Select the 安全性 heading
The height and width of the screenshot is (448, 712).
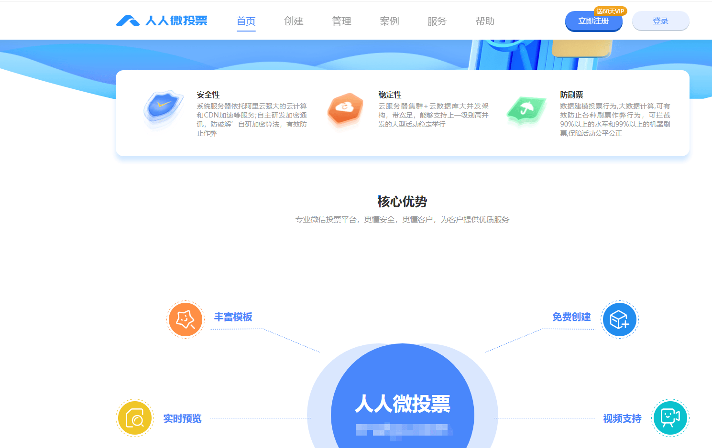[208, 95]
